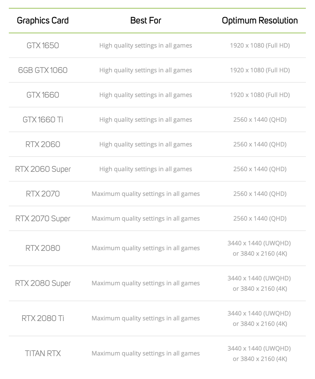315x379 pixels.
Task: Click the RTX 2080 card name
Action: point(43,248)
